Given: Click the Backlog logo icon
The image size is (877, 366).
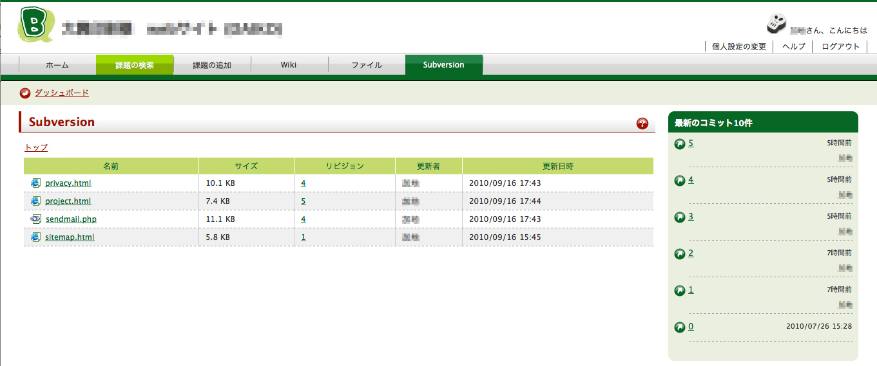Looking at the screenshot, I should pos(31,24).
